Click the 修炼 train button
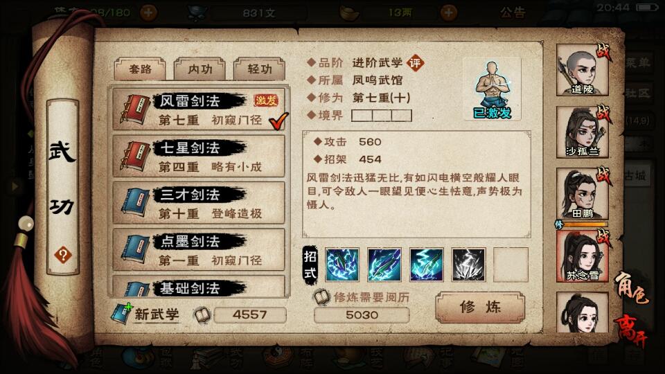Screen dimensions: 665x374 480,307
